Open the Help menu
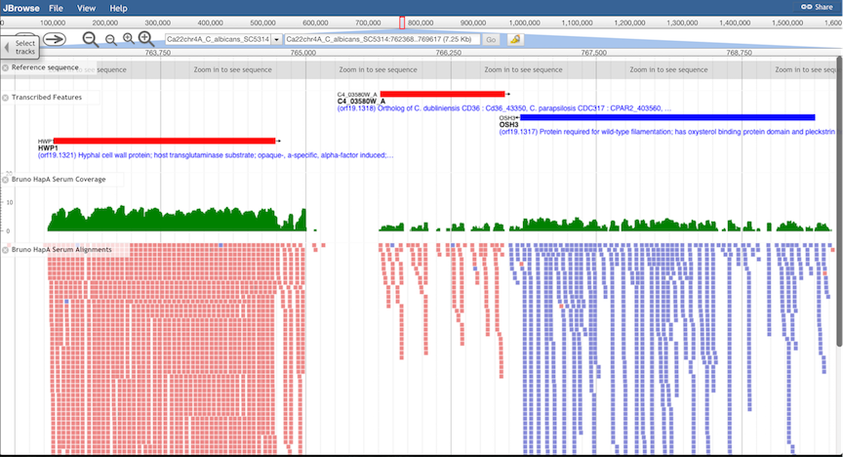The image size is (843, 457). pos(118,7)
